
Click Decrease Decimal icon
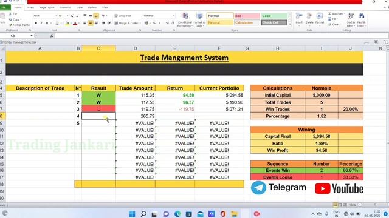[x=173, y=23]
